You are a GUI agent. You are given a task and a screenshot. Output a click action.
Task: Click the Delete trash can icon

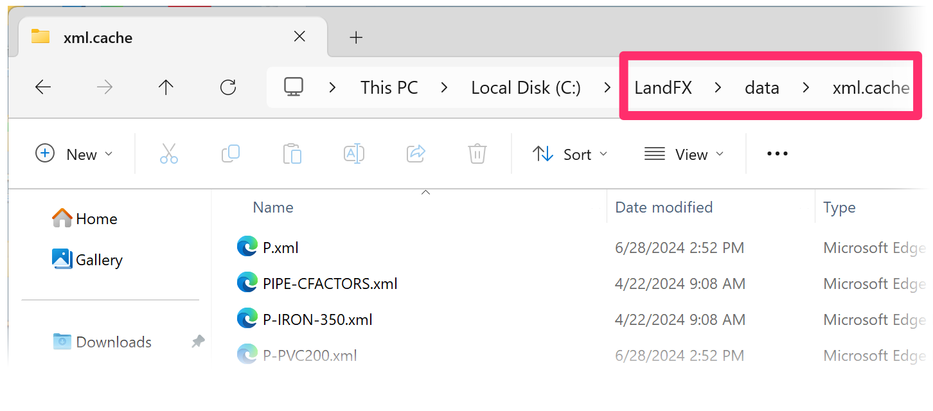tap(477, 154)
